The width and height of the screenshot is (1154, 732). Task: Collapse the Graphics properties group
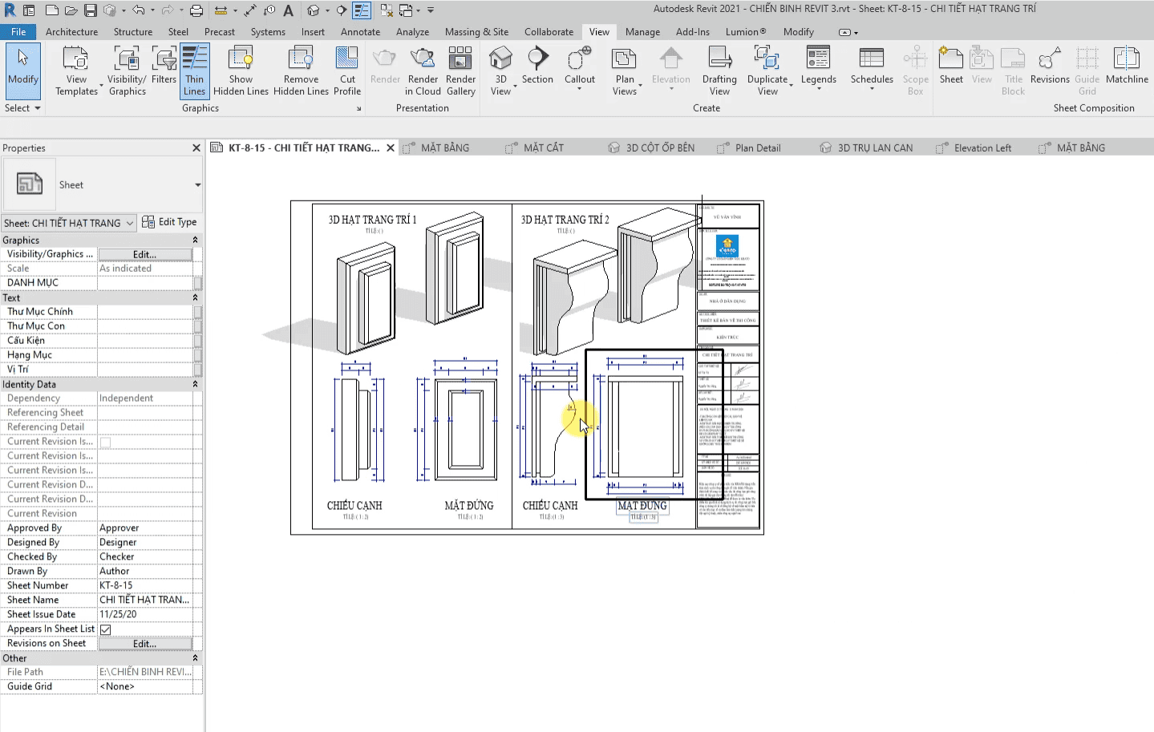[x=195, y=241]
